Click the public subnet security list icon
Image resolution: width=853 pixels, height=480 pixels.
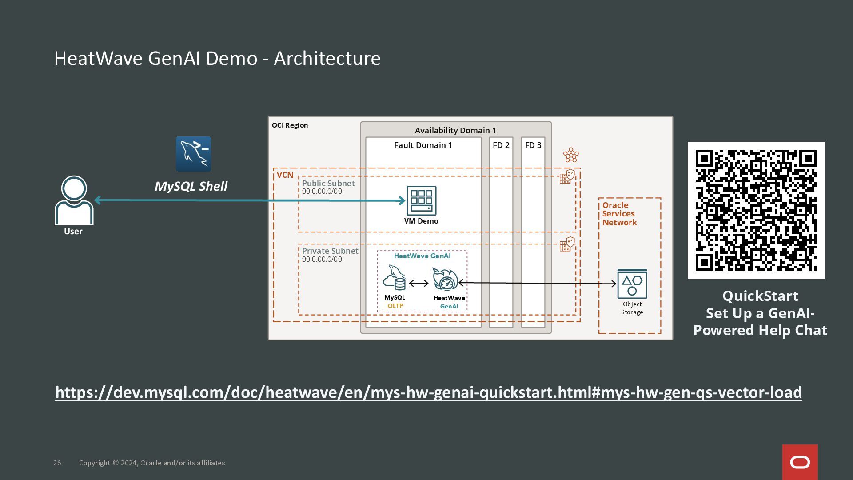click(567, 177)
